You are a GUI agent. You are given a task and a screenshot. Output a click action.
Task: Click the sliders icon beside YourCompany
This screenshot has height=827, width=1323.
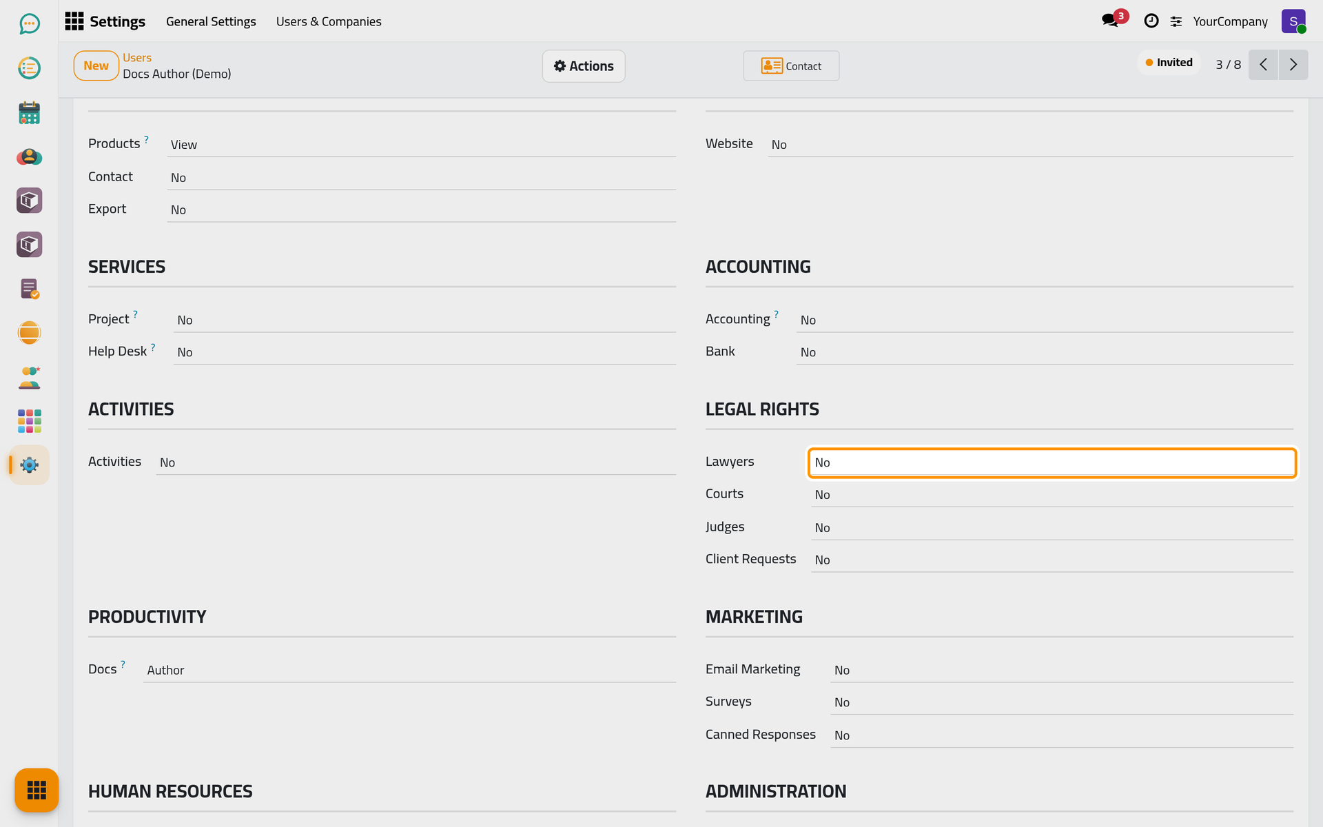point(1176,22)
